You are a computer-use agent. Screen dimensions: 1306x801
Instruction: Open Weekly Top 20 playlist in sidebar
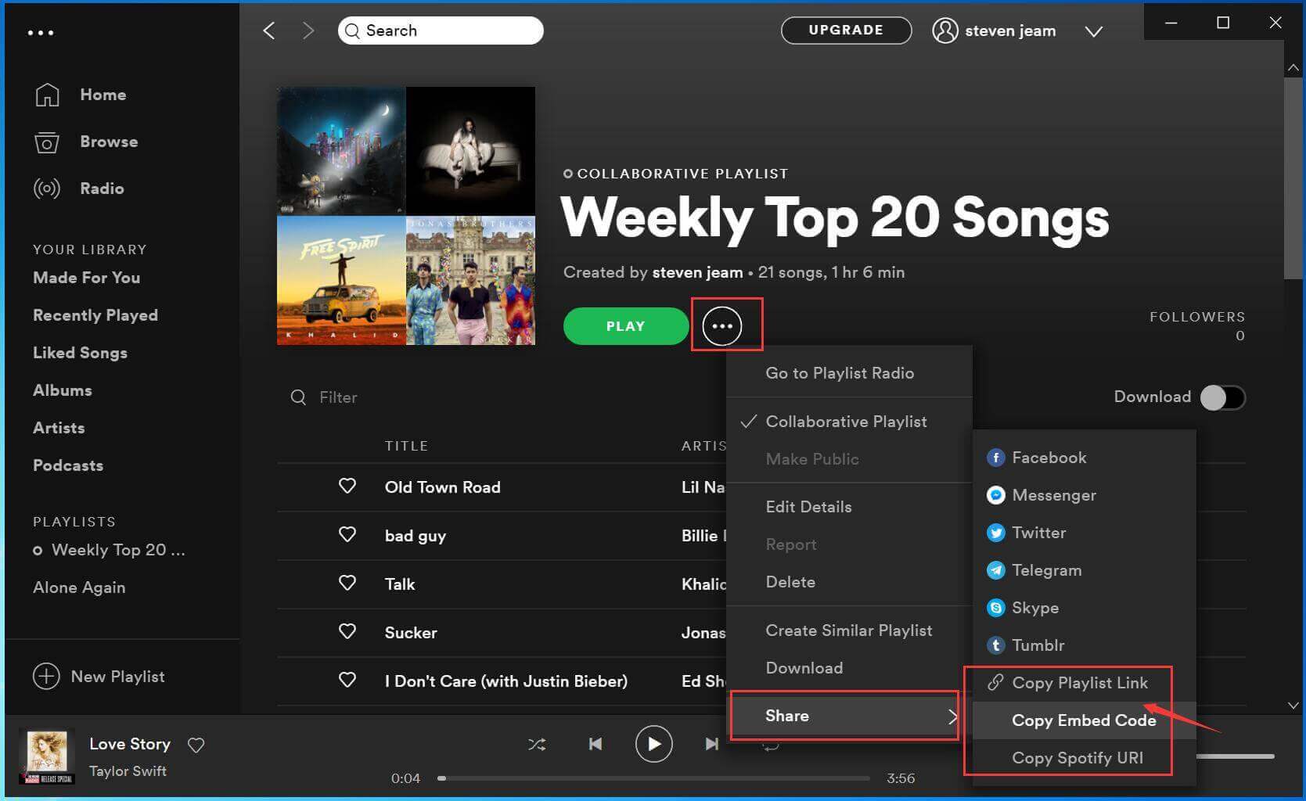tap(118, 550)
